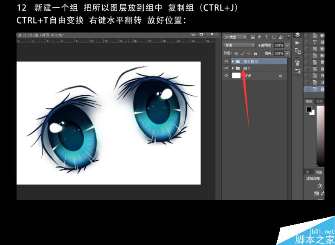Switch to the 颜色 tab
335x245 pixels.
pyautogui.click(x=309, y=102)
